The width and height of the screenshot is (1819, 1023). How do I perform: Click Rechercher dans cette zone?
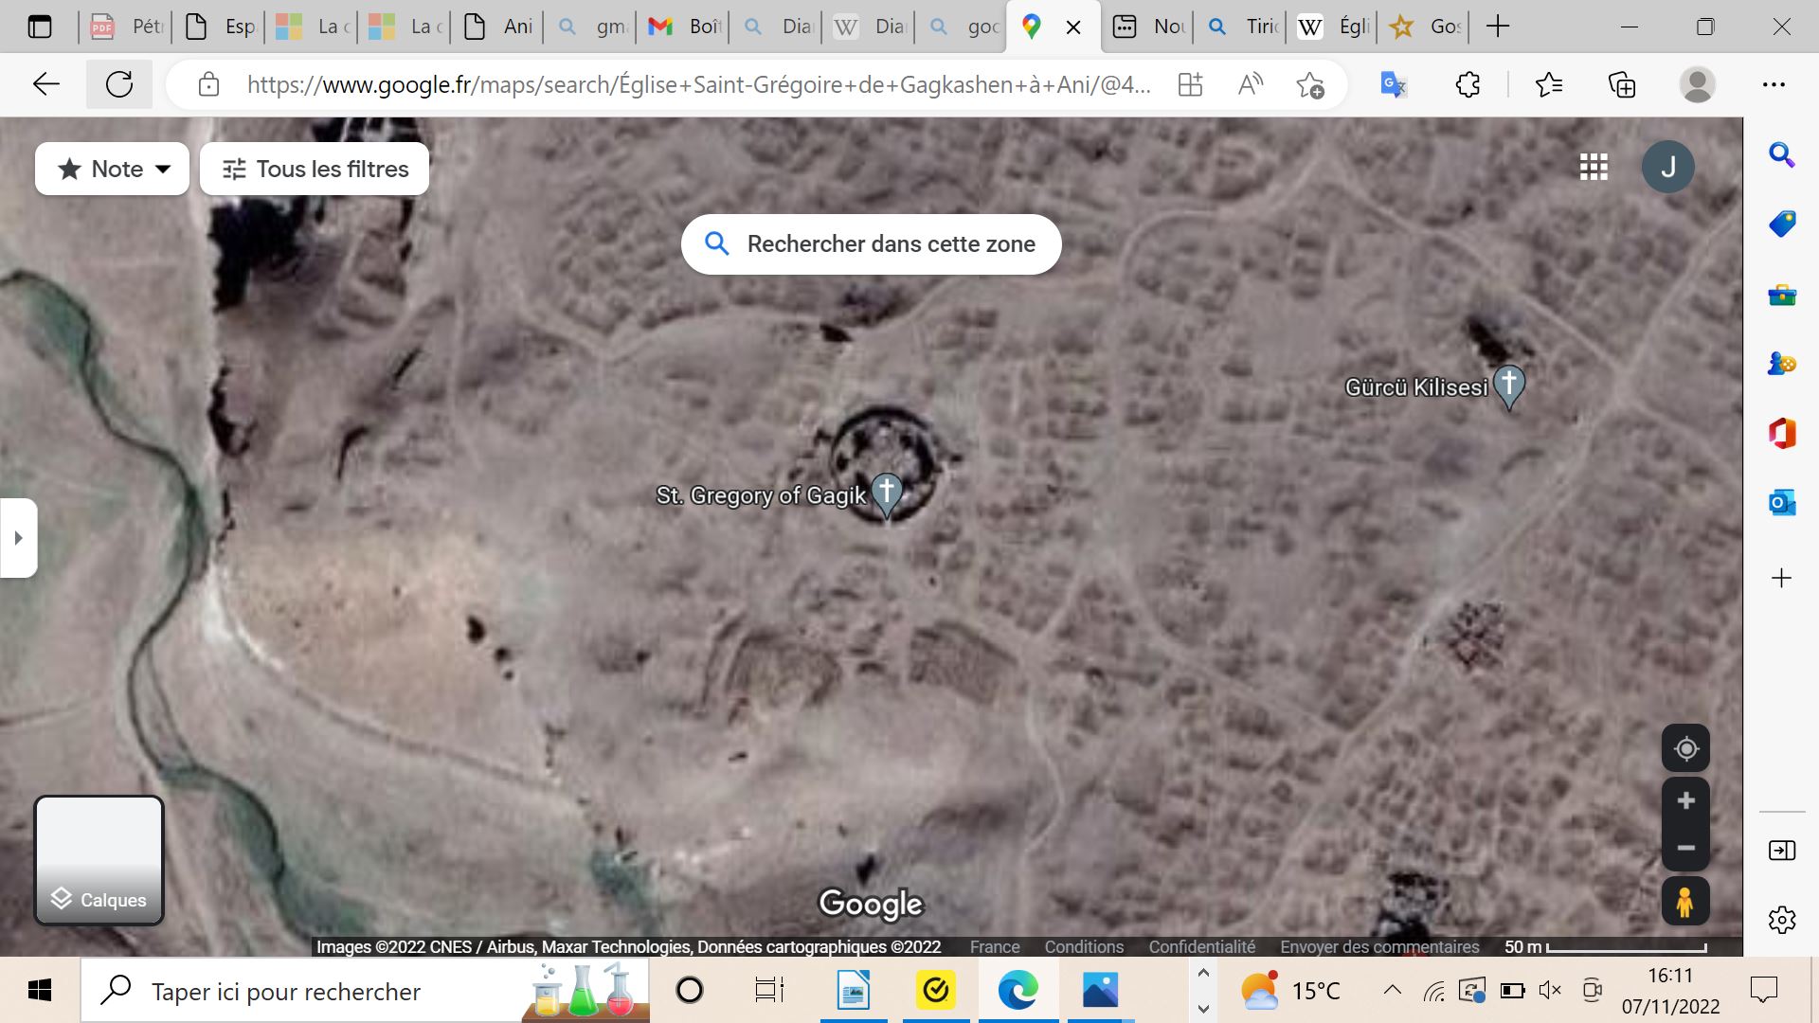pos(871,244)
